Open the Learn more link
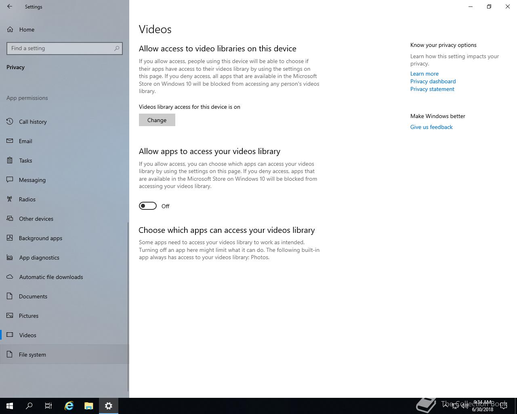Screen dimensions: 517x414 pyautogui.click(x=425, y=74)
